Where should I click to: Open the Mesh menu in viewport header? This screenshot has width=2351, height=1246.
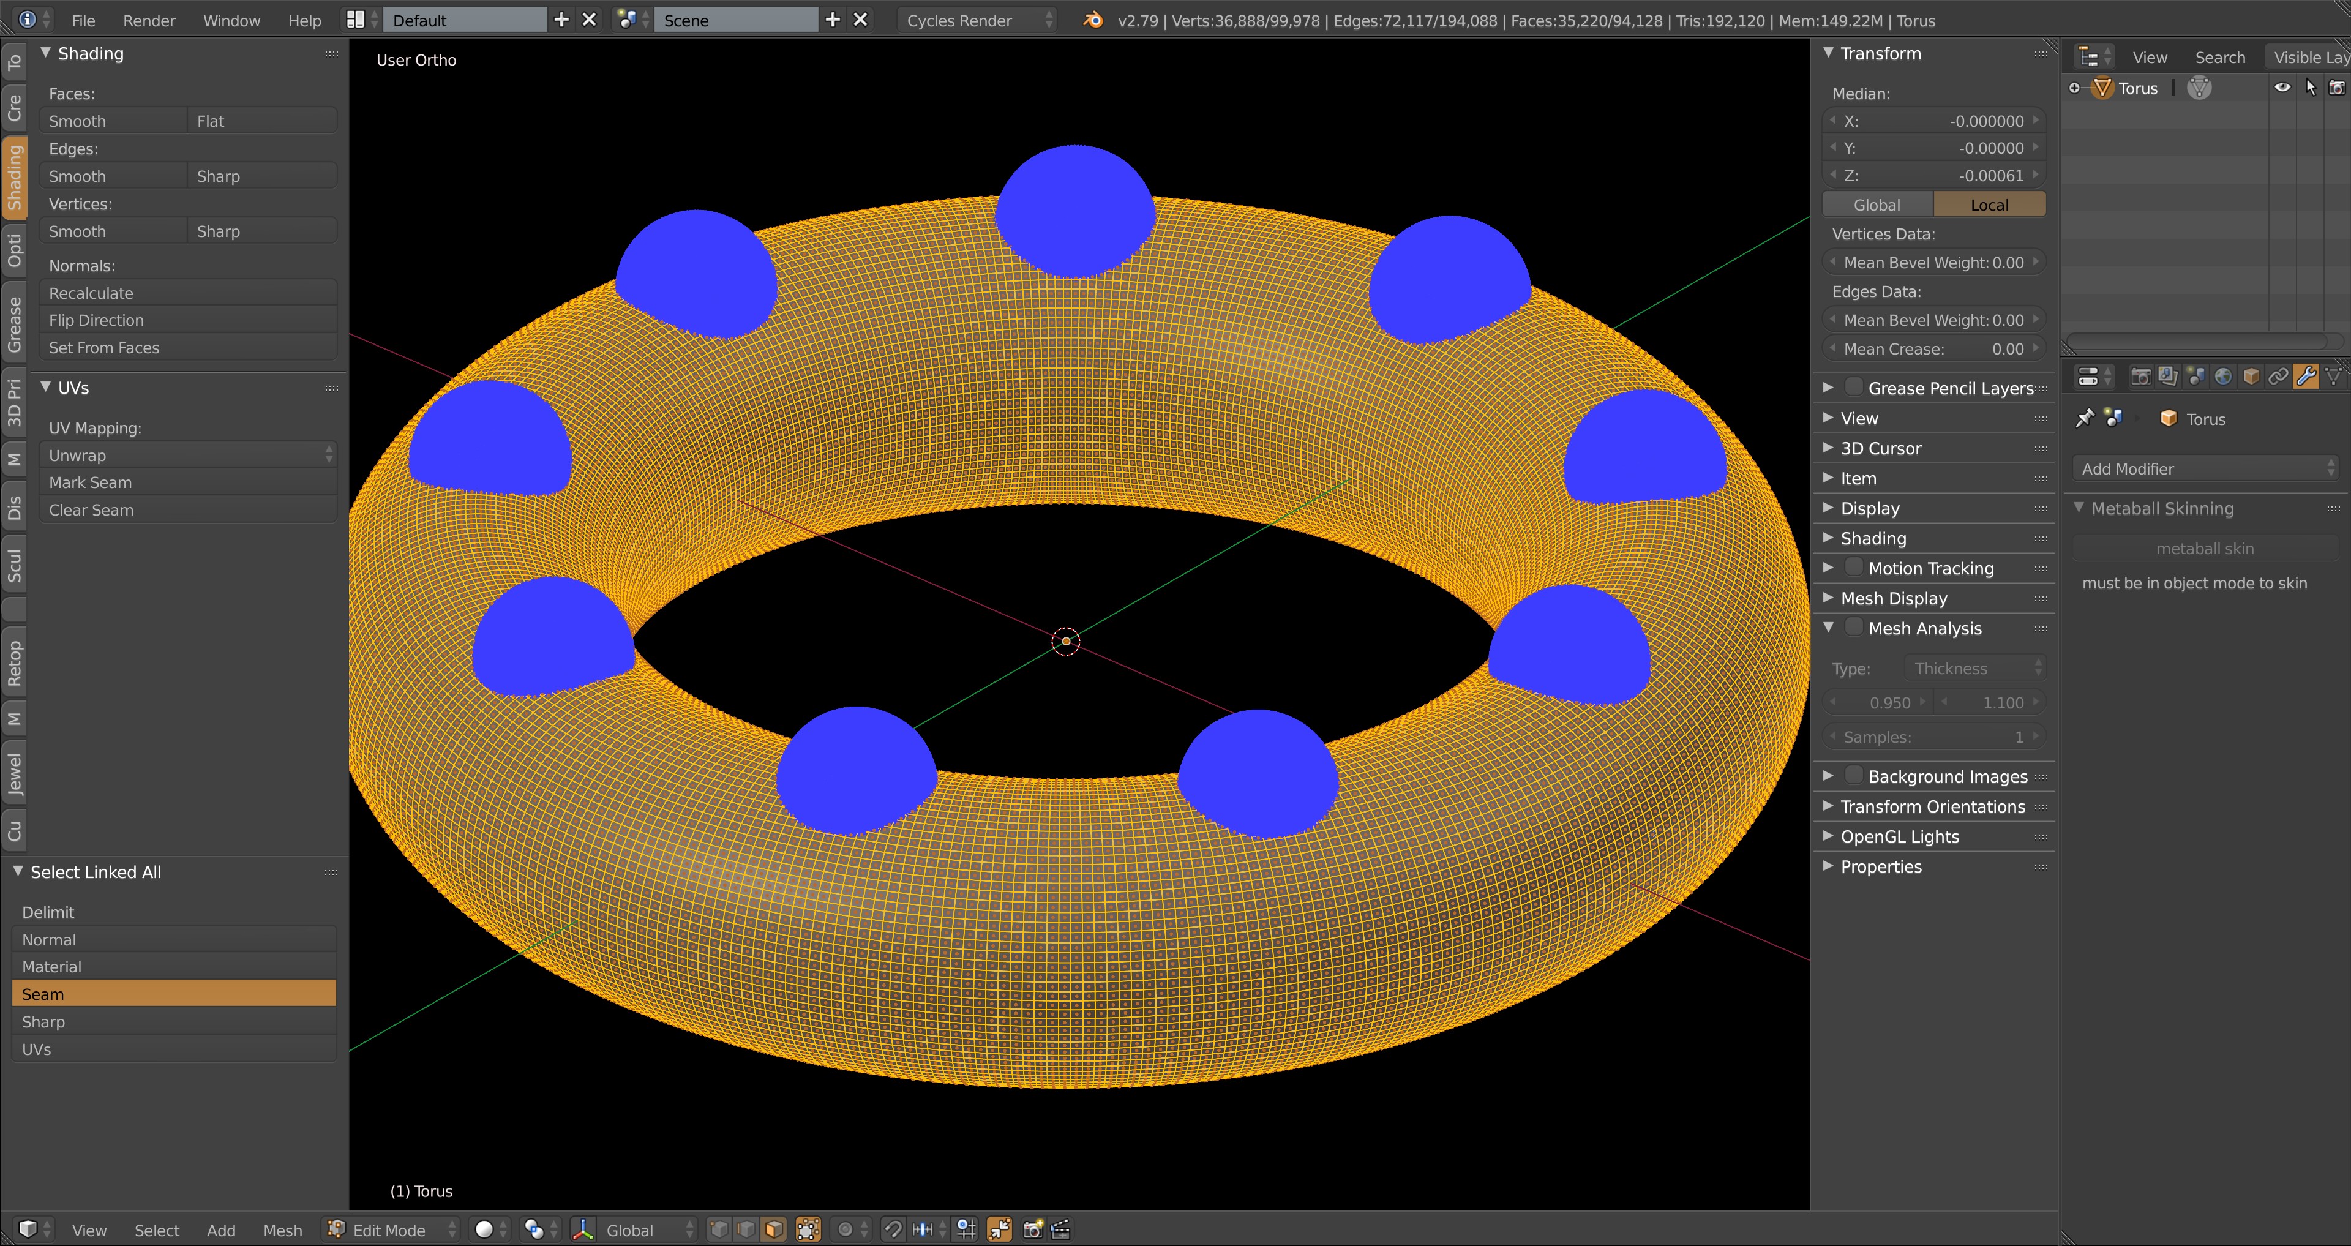283,1229
